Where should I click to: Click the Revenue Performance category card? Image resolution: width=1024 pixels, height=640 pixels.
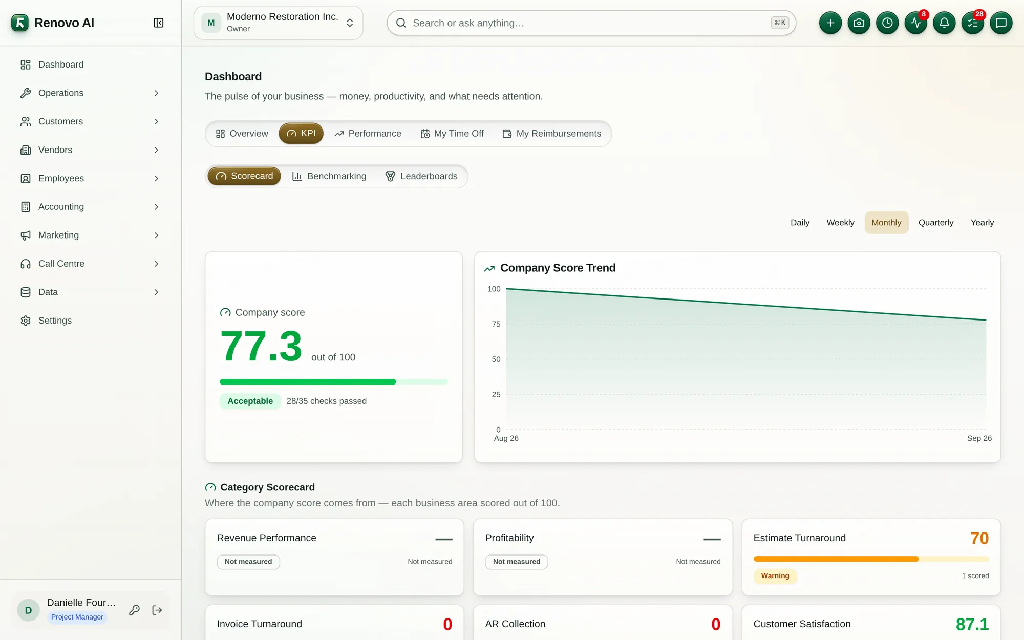tap(334, 557)
